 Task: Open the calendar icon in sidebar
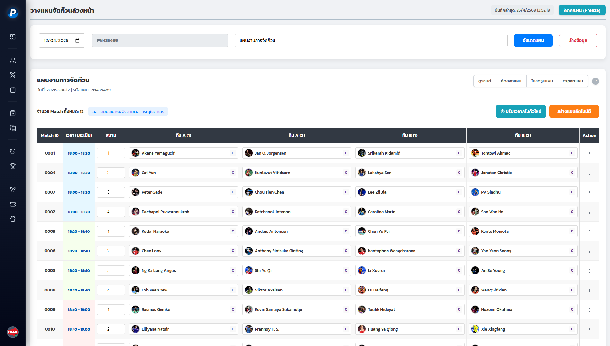(13, 90)
